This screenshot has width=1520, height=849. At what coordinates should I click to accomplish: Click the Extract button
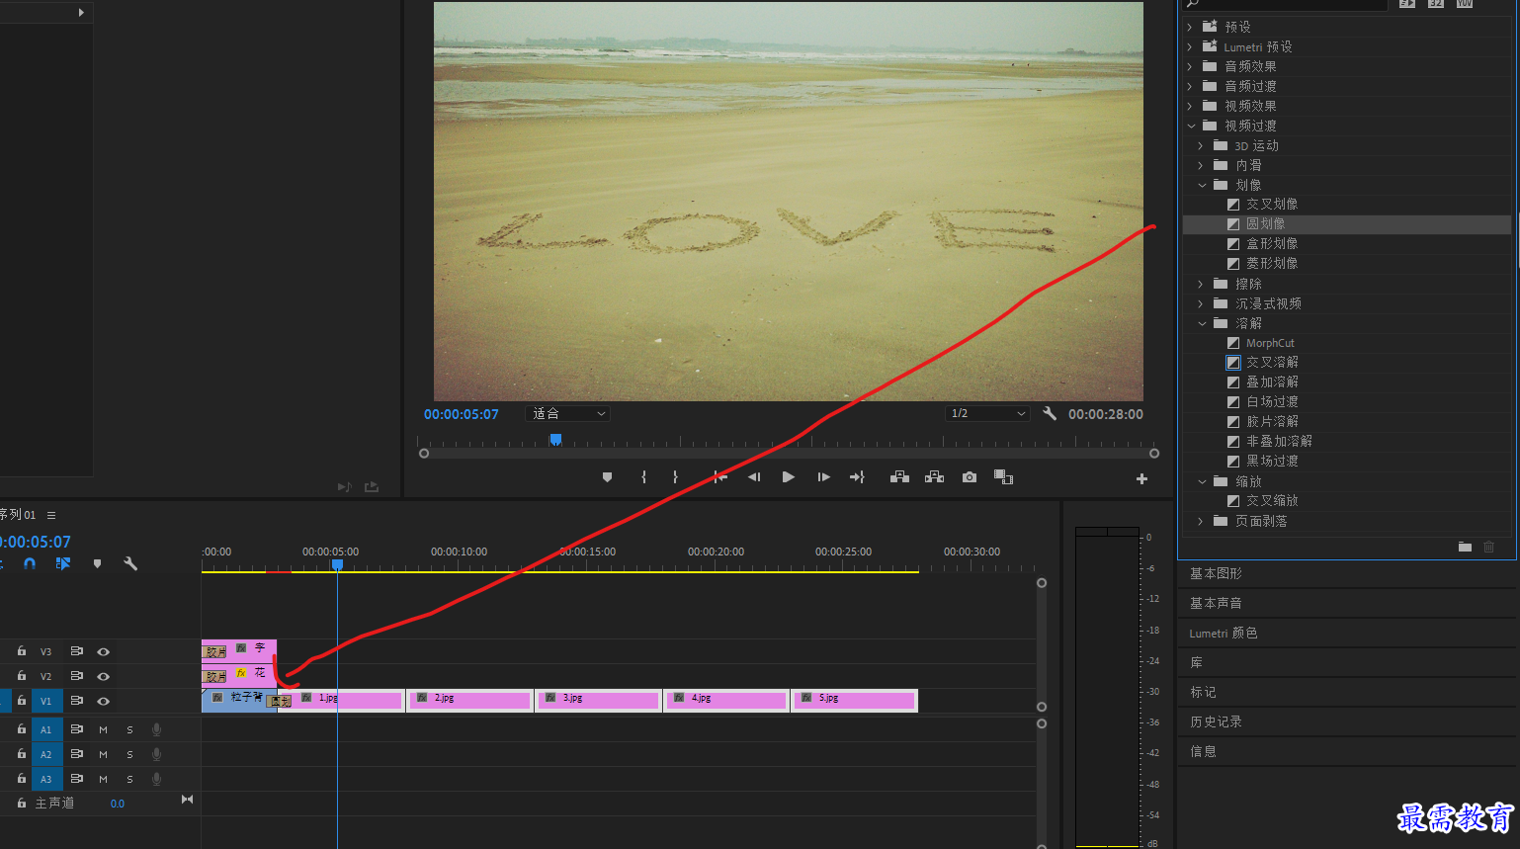click(934, 477)
